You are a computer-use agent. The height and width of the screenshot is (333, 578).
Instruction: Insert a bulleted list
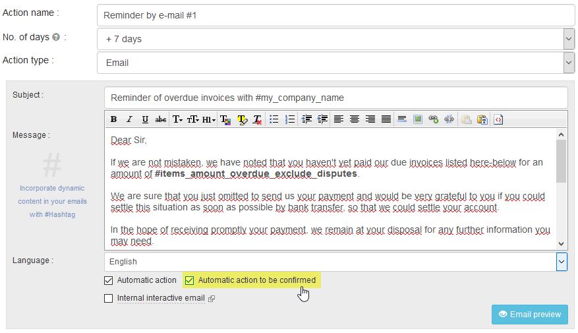pyautogui.click(x=274, y=119)
